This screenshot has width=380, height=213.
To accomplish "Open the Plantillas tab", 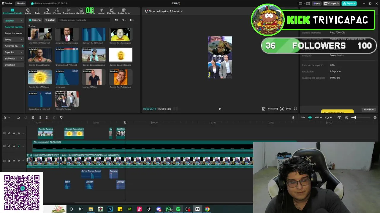I will pos(112,11).
